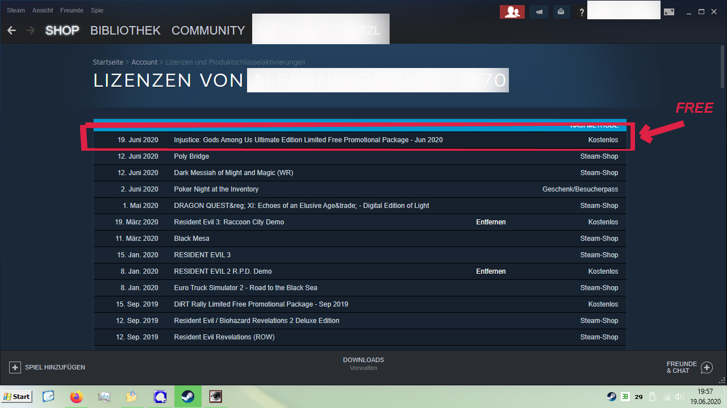The width and height of the screenshot is (727, 408).
Task: Open the Steam menu
Action: 16,11
